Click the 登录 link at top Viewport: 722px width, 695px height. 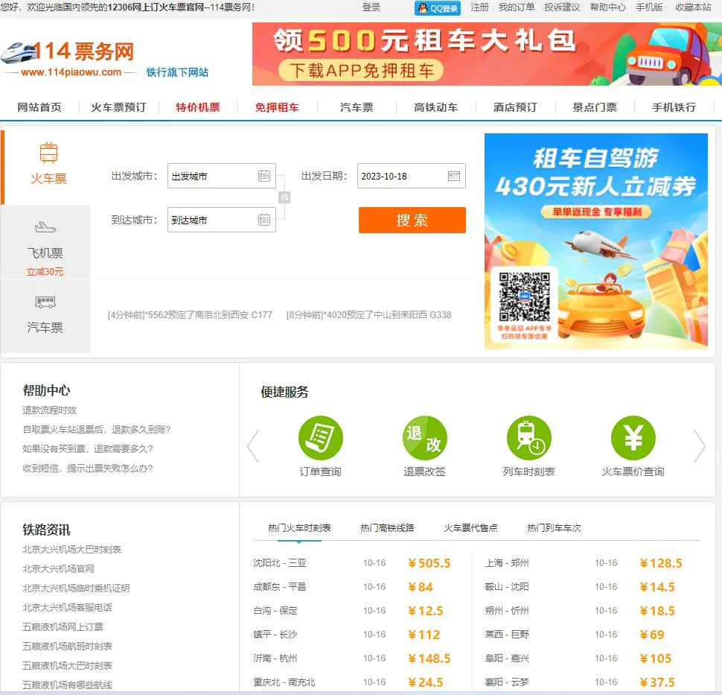[371, 7]
